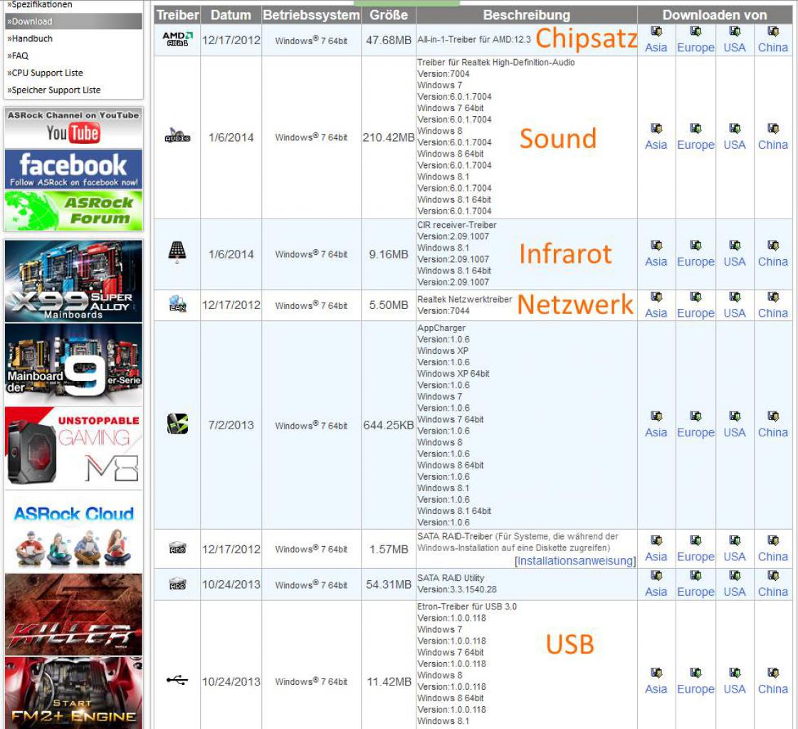Click AMD All-in-1 chipset driver icon

click(178, 38)
